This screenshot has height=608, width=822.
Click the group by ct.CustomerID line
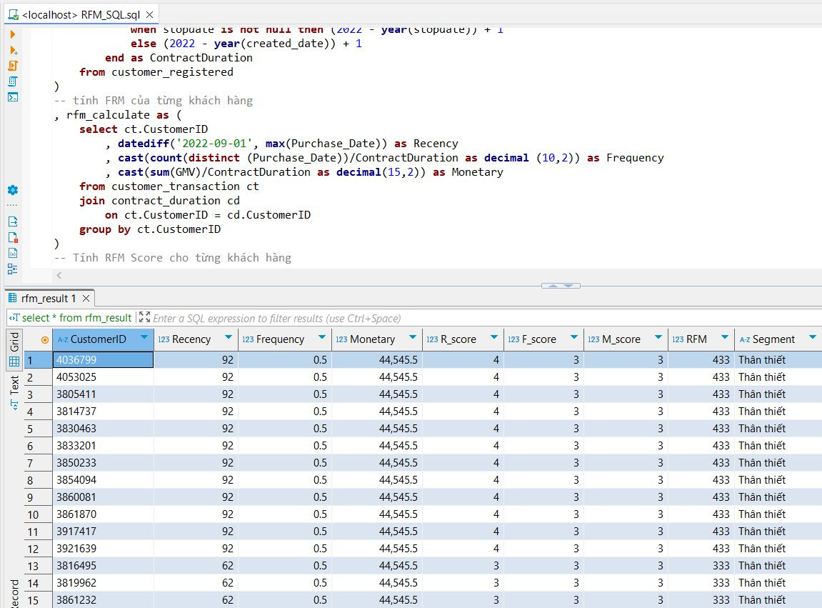150,229
